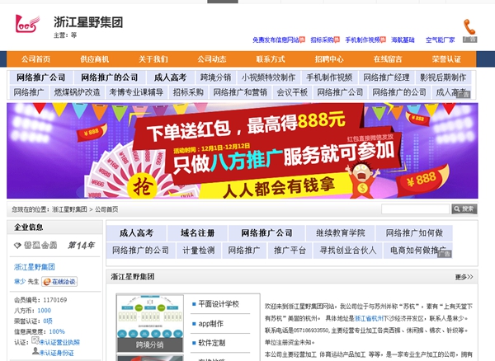Follow the 域名注册 tag link

[x=197, y=233]
